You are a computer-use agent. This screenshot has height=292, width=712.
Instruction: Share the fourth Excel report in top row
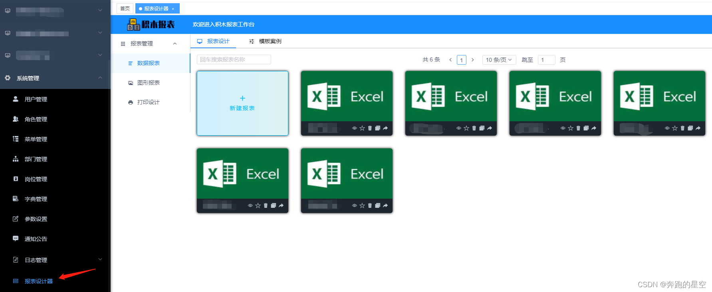point(698,128)
